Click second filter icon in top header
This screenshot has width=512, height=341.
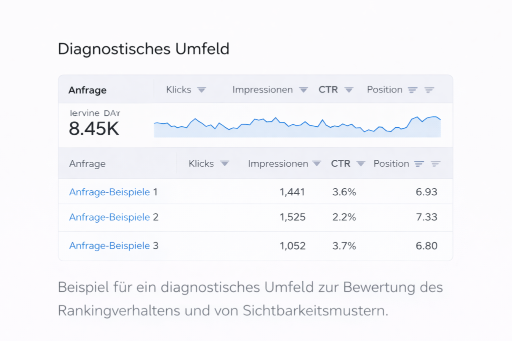click(x=429, y=90)
